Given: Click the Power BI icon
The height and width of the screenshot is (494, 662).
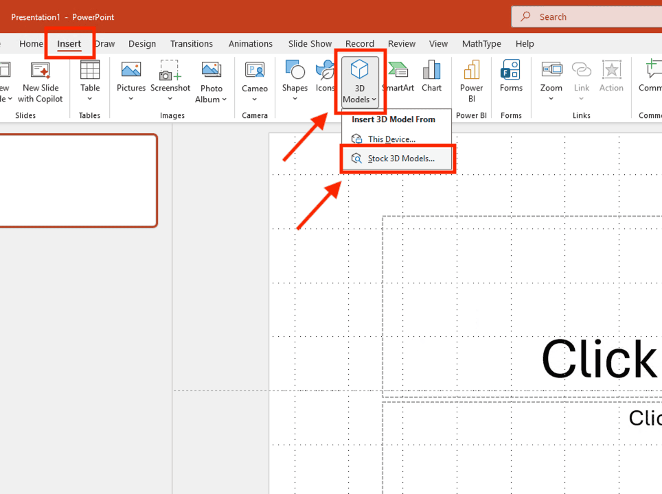Looking at the screenshot, I should (x=472, y=69).
